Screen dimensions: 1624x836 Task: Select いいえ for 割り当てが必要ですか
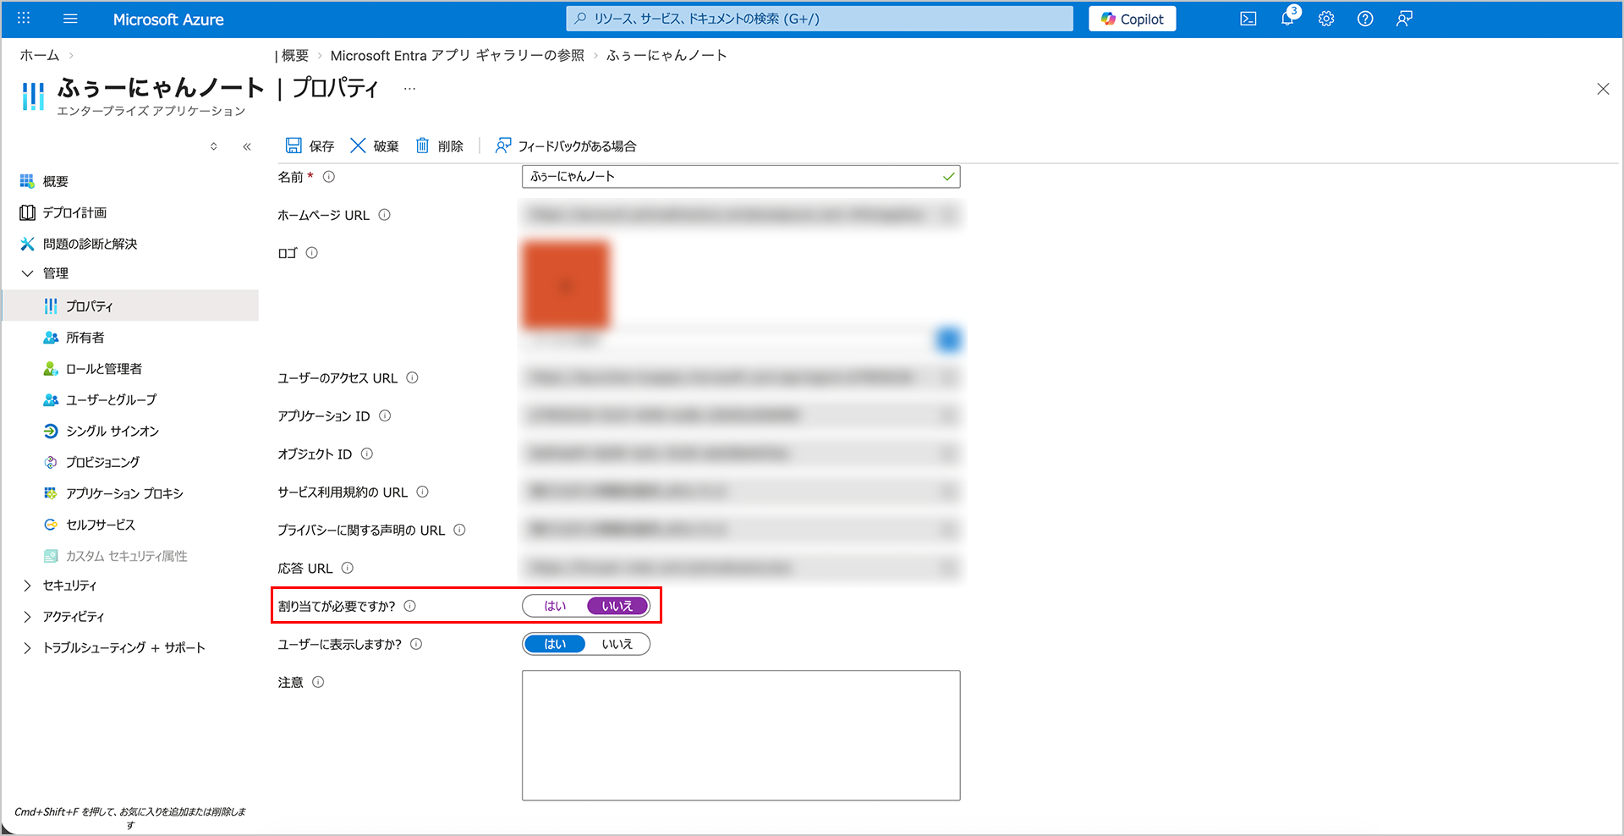617,606
